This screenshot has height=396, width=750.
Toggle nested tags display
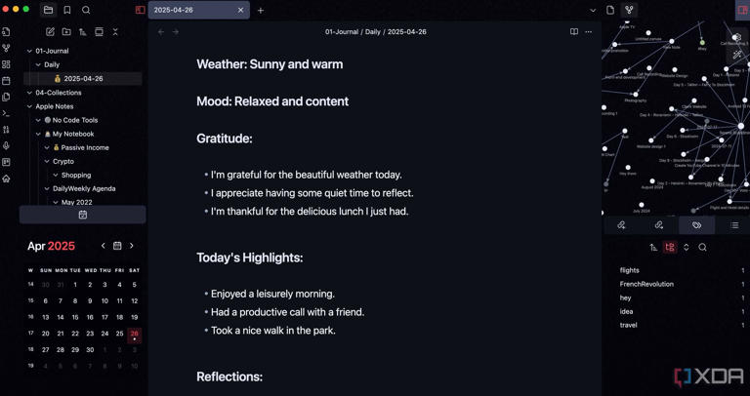pos(670,248)
